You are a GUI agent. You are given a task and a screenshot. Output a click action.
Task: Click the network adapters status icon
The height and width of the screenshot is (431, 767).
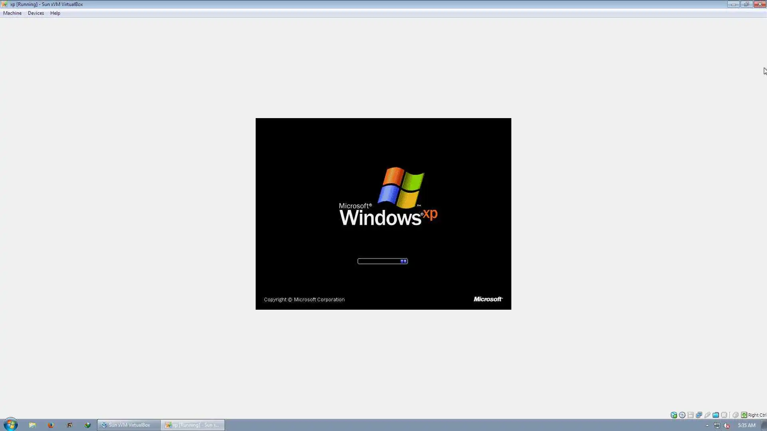(699, 415)
